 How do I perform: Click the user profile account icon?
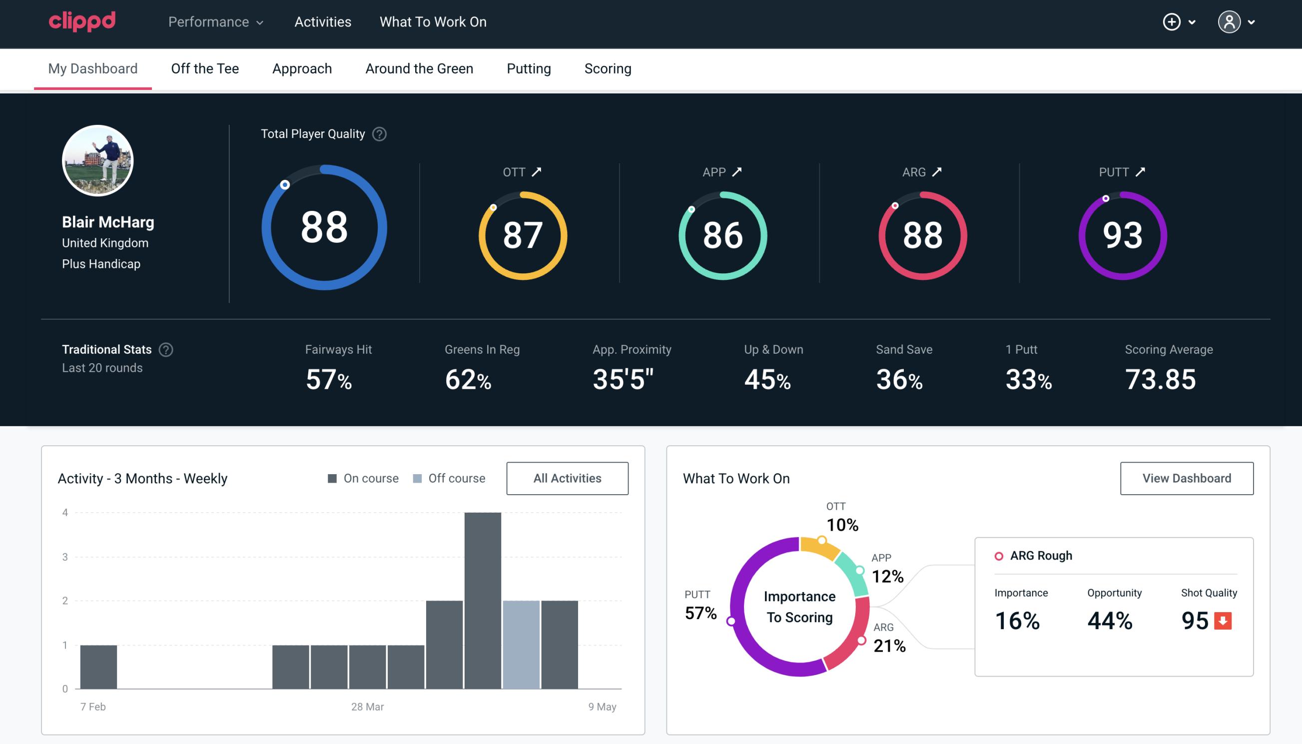pyautogui.click(x=1230, y=21)
